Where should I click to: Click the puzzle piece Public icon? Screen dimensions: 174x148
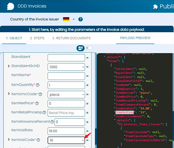[155, 7]
